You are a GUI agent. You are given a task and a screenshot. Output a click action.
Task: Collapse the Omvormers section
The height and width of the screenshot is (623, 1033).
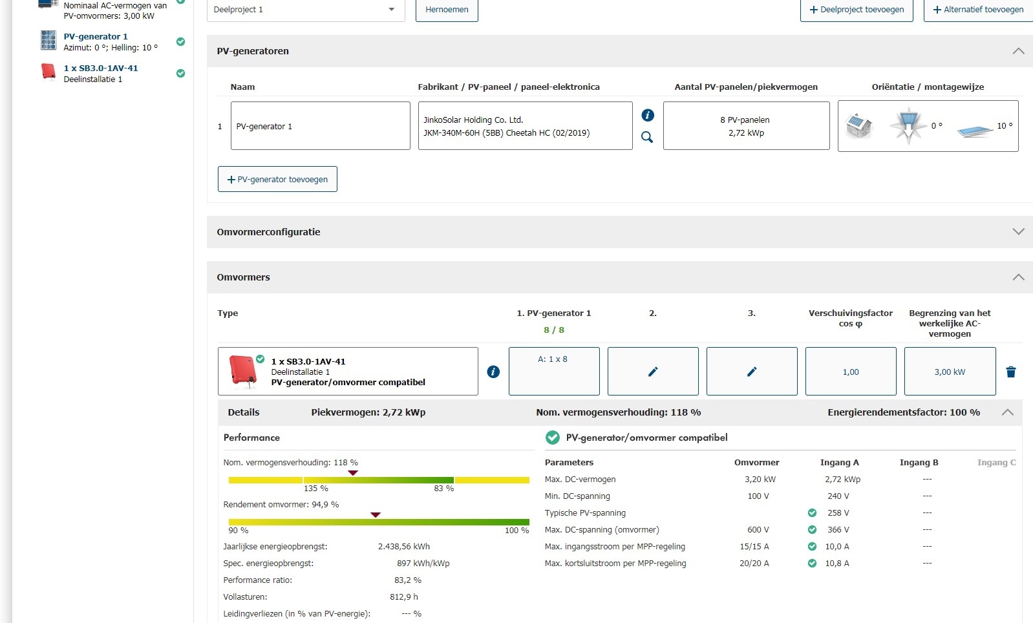click(1018, 277)
